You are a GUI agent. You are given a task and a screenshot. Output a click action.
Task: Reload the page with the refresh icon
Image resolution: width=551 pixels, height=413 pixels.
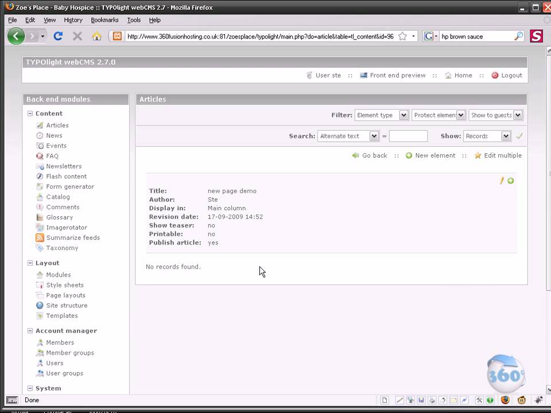coord(58,36)
